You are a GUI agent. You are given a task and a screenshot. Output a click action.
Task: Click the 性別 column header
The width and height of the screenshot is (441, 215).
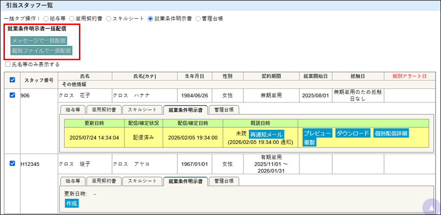tap(227, 76)
